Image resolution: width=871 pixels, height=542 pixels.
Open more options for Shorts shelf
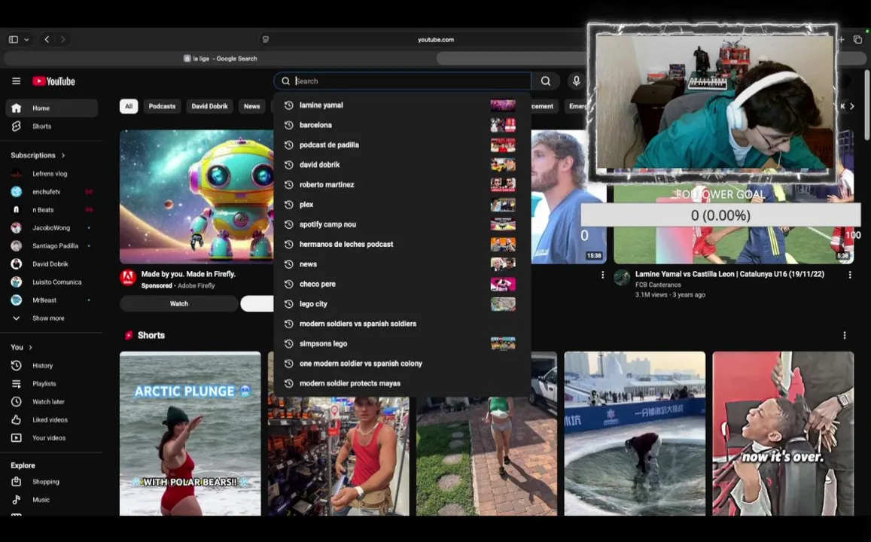click(x=845, y=336)
